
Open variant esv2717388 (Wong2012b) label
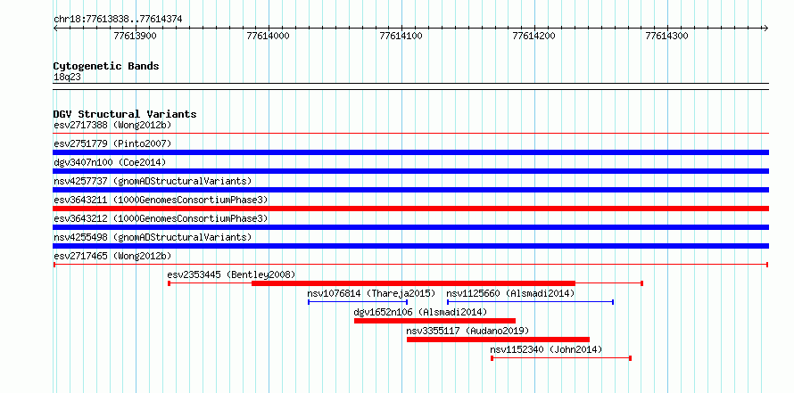pyautogui.click(x=112, y=125)
